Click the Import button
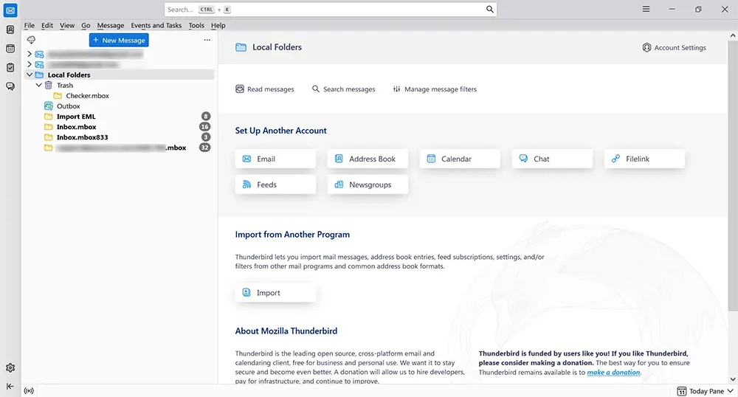The image size is (738, 397). pyautogui.click(x=275, y=292)
